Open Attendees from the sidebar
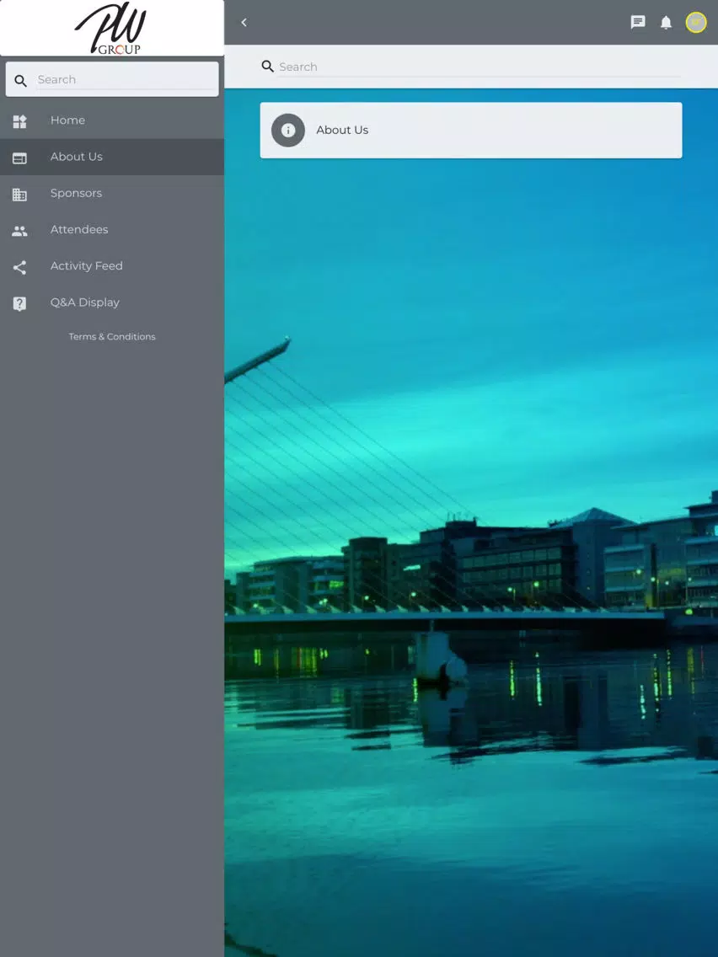 click(112, 229)
